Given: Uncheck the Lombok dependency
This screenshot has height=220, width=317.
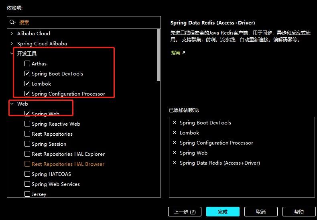Looking at the screenshot, I should 27,84.
